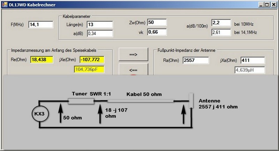Click the KX3 transceiver circle
Image resolution: width=279 pixels, height=151 pixels.
coord(40,113)
